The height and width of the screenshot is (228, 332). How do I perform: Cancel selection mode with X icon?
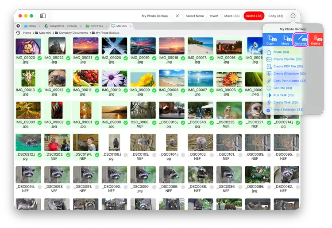pyautogui.click(x=177, y=16)
